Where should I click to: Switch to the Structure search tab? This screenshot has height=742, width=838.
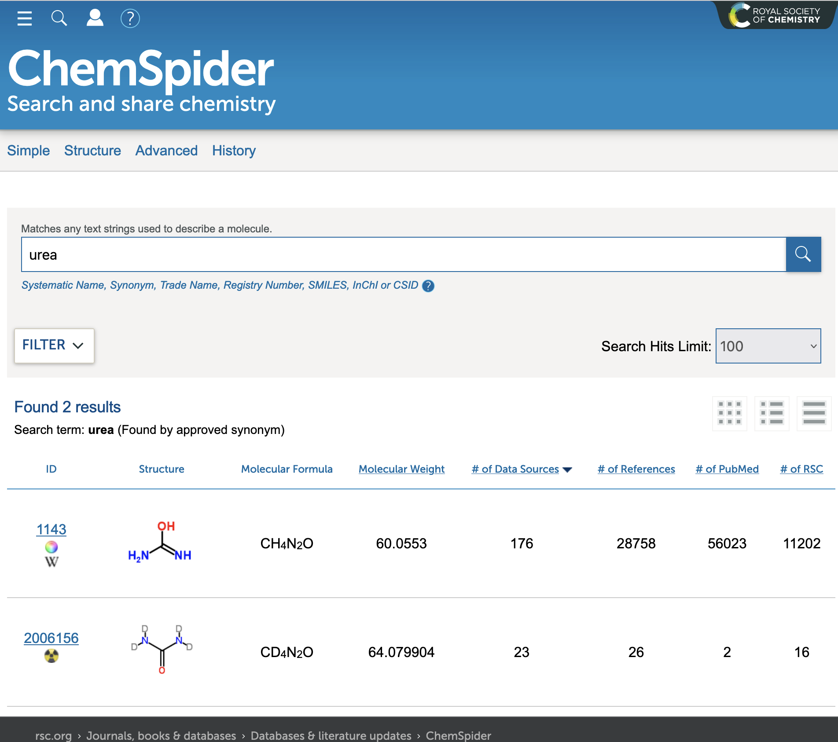click(x=92, y=151)
